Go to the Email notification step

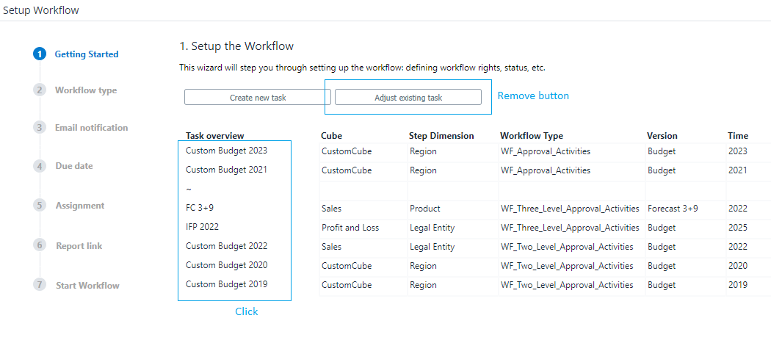[91, 128]
